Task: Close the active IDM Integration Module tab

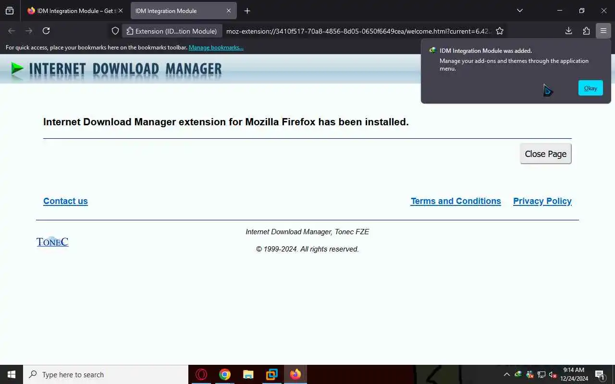Action: click(x=229, y=11)
